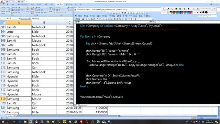Open Windows Start menu
The image size is (220, 124).
(2, 122)
